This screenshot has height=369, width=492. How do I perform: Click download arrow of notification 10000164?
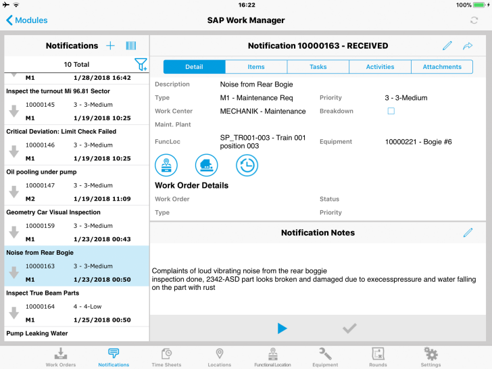(14, 313)
